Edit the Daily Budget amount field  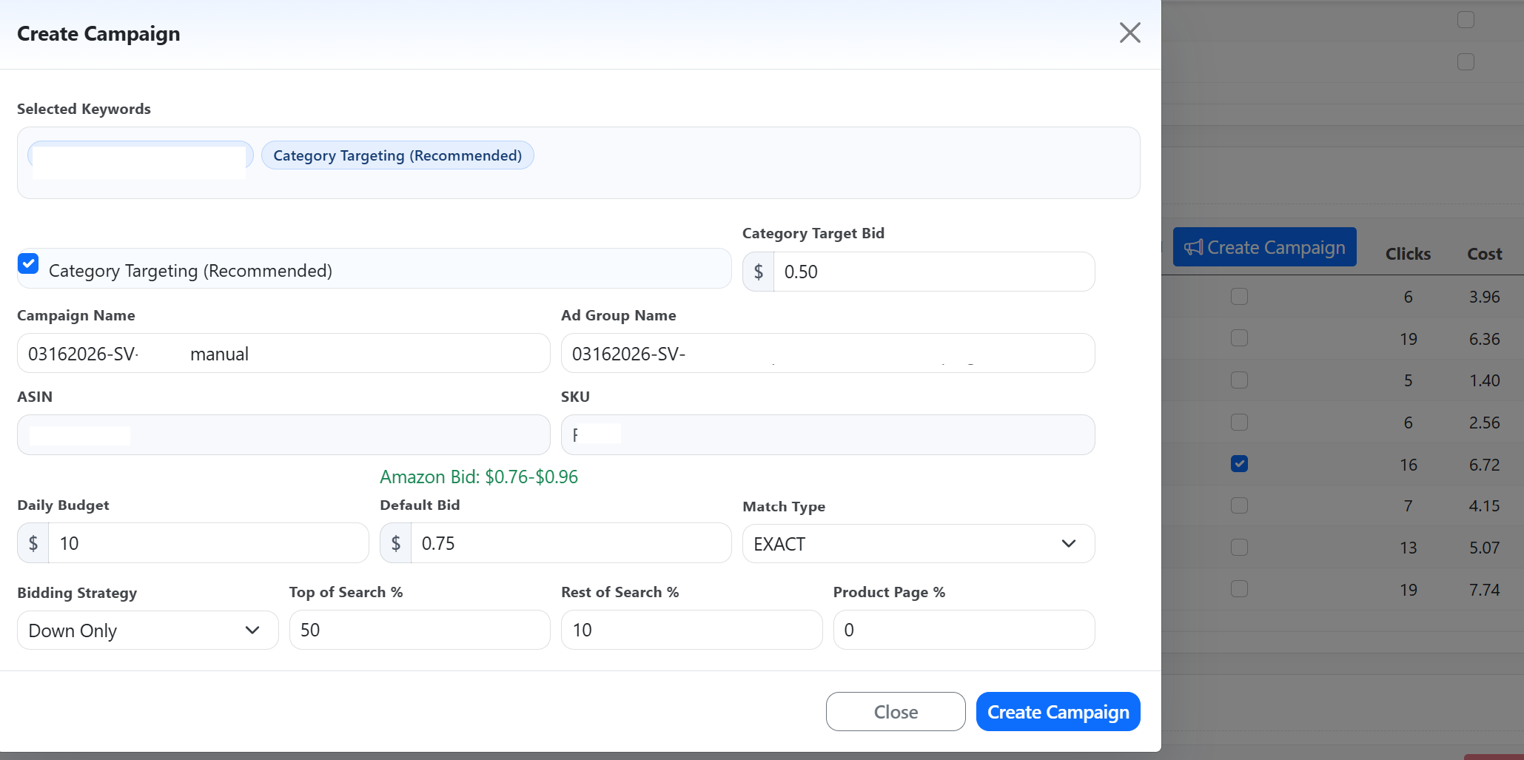(x=208, y=544)
